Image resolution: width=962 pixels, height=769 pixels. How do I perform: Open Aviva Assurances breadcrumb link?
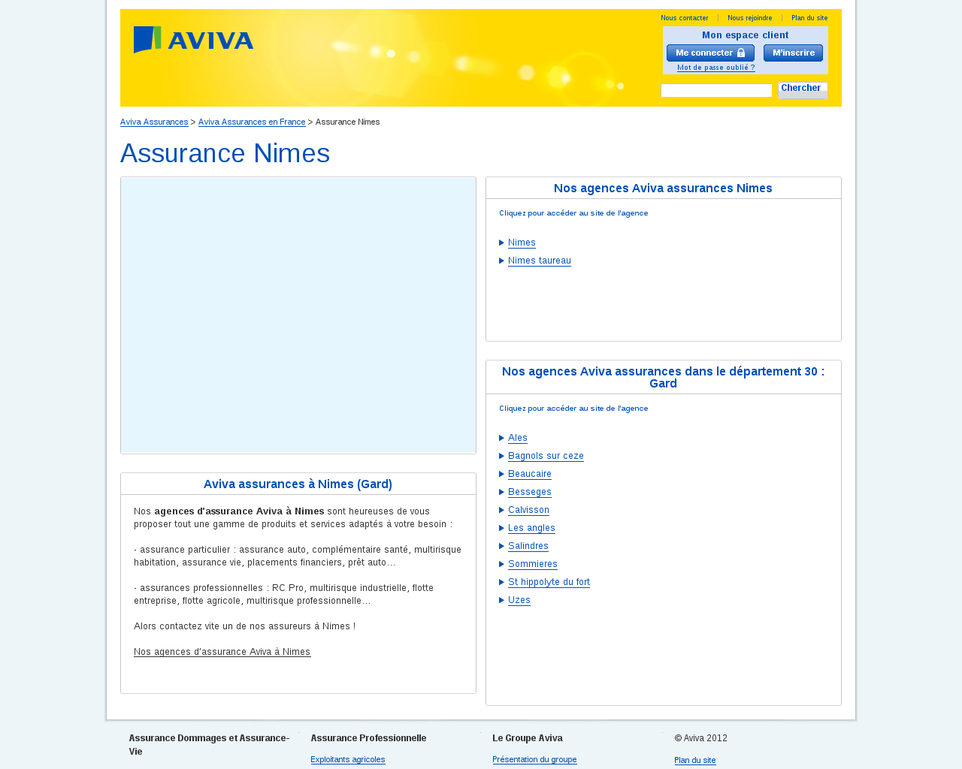coord(154,122)
